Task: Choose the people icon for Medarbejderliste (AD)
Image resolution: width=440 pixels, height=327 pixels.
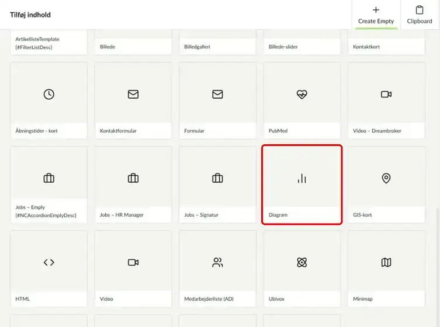Action: tap(217, 263)
